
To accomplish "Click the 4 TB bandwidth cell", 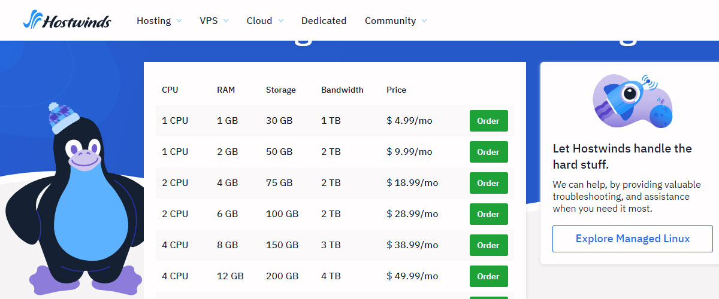I will tap(331, 276).
